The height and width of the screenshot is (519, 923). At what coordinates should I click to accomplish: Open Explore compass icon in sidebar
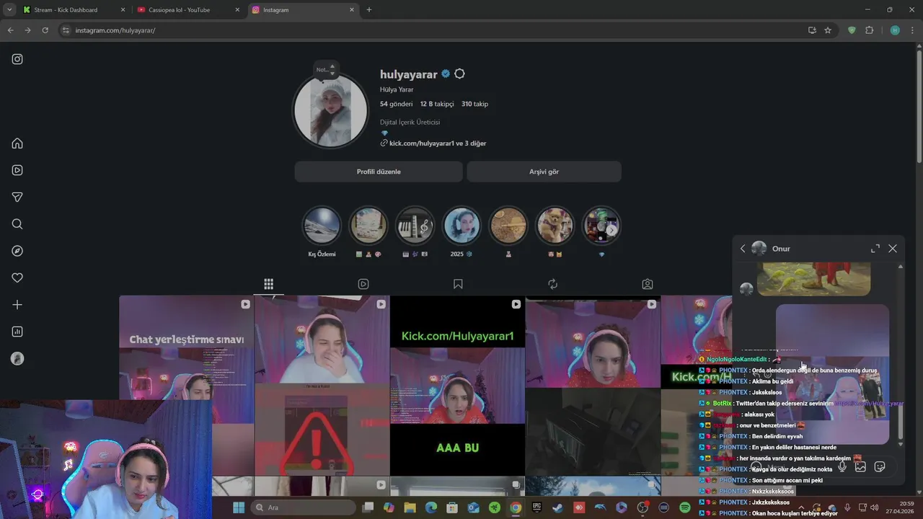(x=17, y=251)
